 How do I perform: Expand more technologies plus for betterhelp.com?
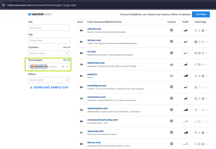point(206,64)
